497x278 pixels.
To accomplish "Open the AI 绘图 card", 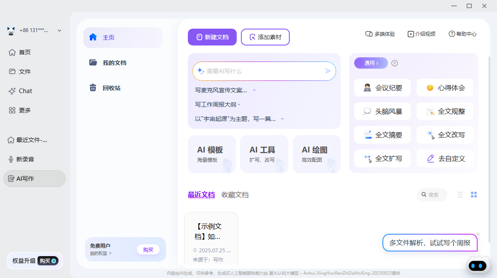I will point(317,154).
